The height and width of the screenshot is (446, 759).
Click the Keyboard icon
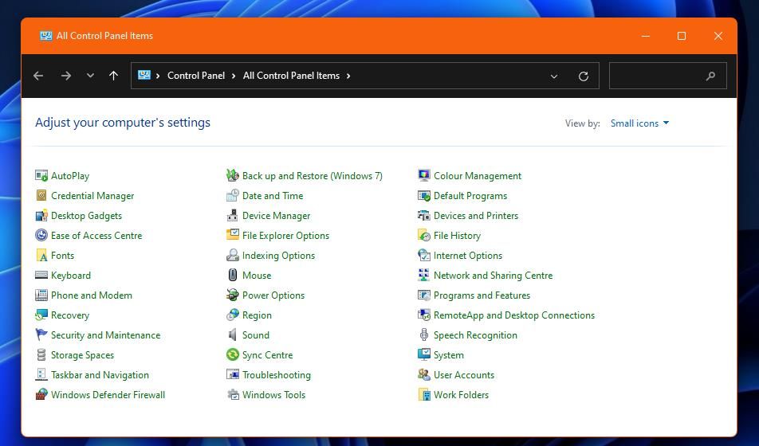point(41,275)
